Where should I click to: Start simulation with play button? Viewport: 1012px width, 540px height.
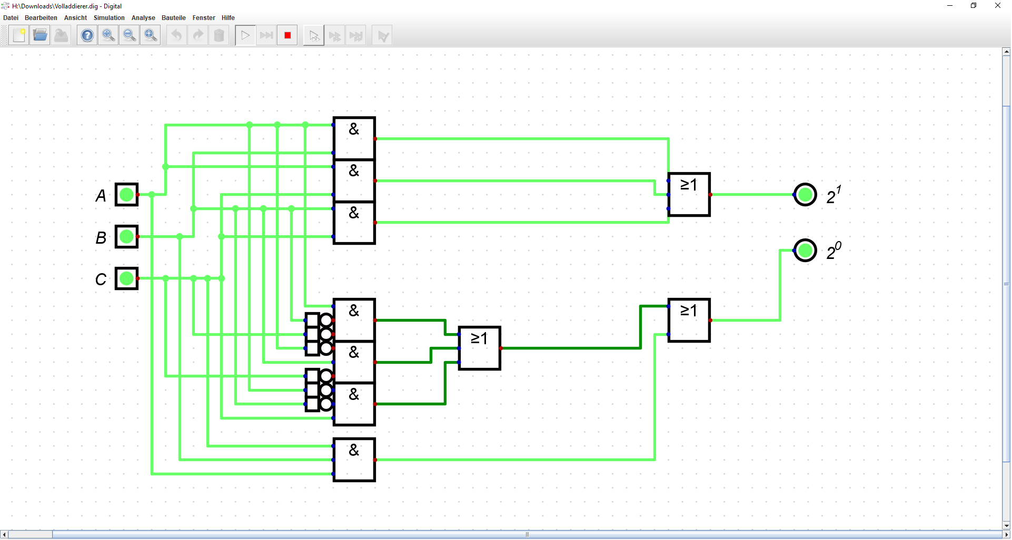point(245,36)
